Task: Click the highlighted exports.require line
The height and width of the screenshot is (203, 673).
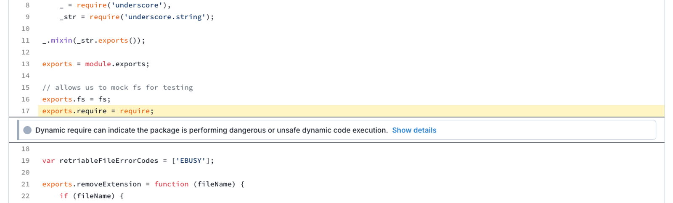Action: pyautogui.click(x=351, y=111)
